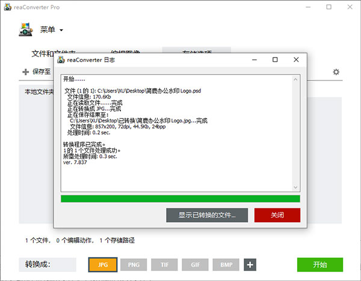Click the log line '开始......'
Viewport: 361px width, 281px height.
(x=74, y=79)
